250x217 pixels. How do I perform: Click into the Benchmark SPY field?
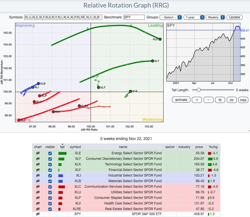(134, 17)
